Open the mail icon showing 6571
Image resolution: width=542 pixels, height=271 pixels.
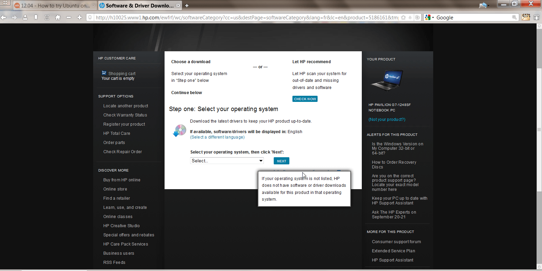[x=526, y=17]
